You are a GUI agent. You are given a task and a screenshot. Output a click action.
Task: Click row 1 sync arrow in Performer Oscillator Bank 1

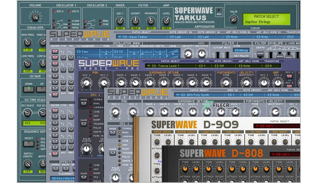(x=63, y=52)
